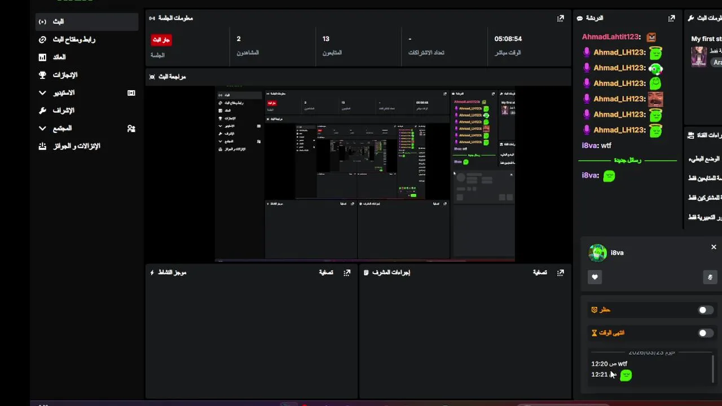Click the جار البث live status badge
Viewport: 722px width, 406px height.
(x=161, y=39)
